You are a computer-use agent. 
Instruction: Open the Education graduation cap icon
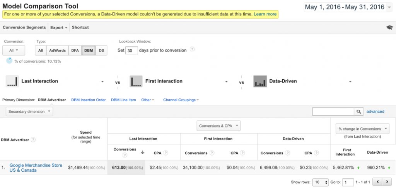(389, 28)
